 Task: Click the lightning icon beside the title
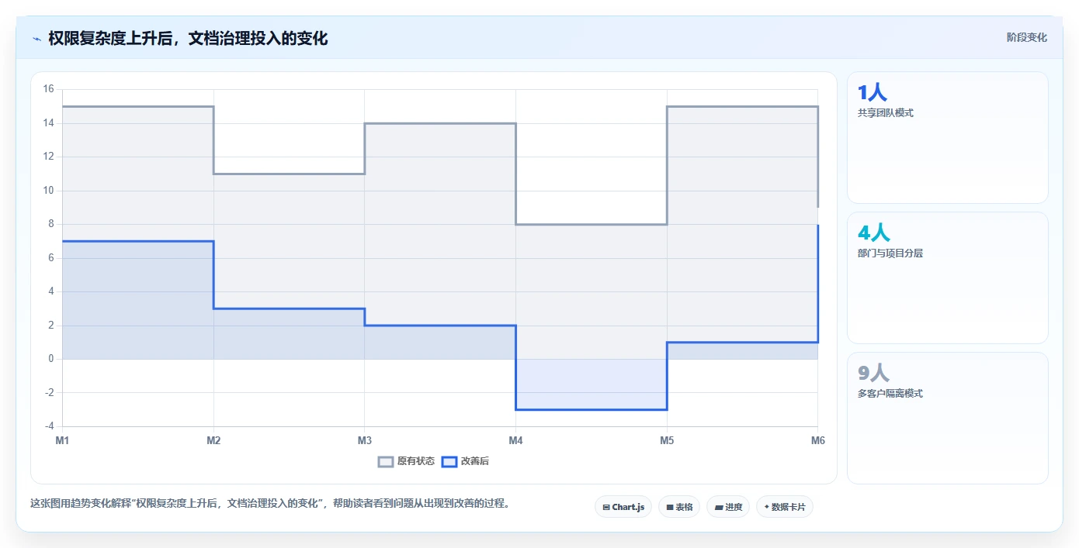click(x=36, y=39)
